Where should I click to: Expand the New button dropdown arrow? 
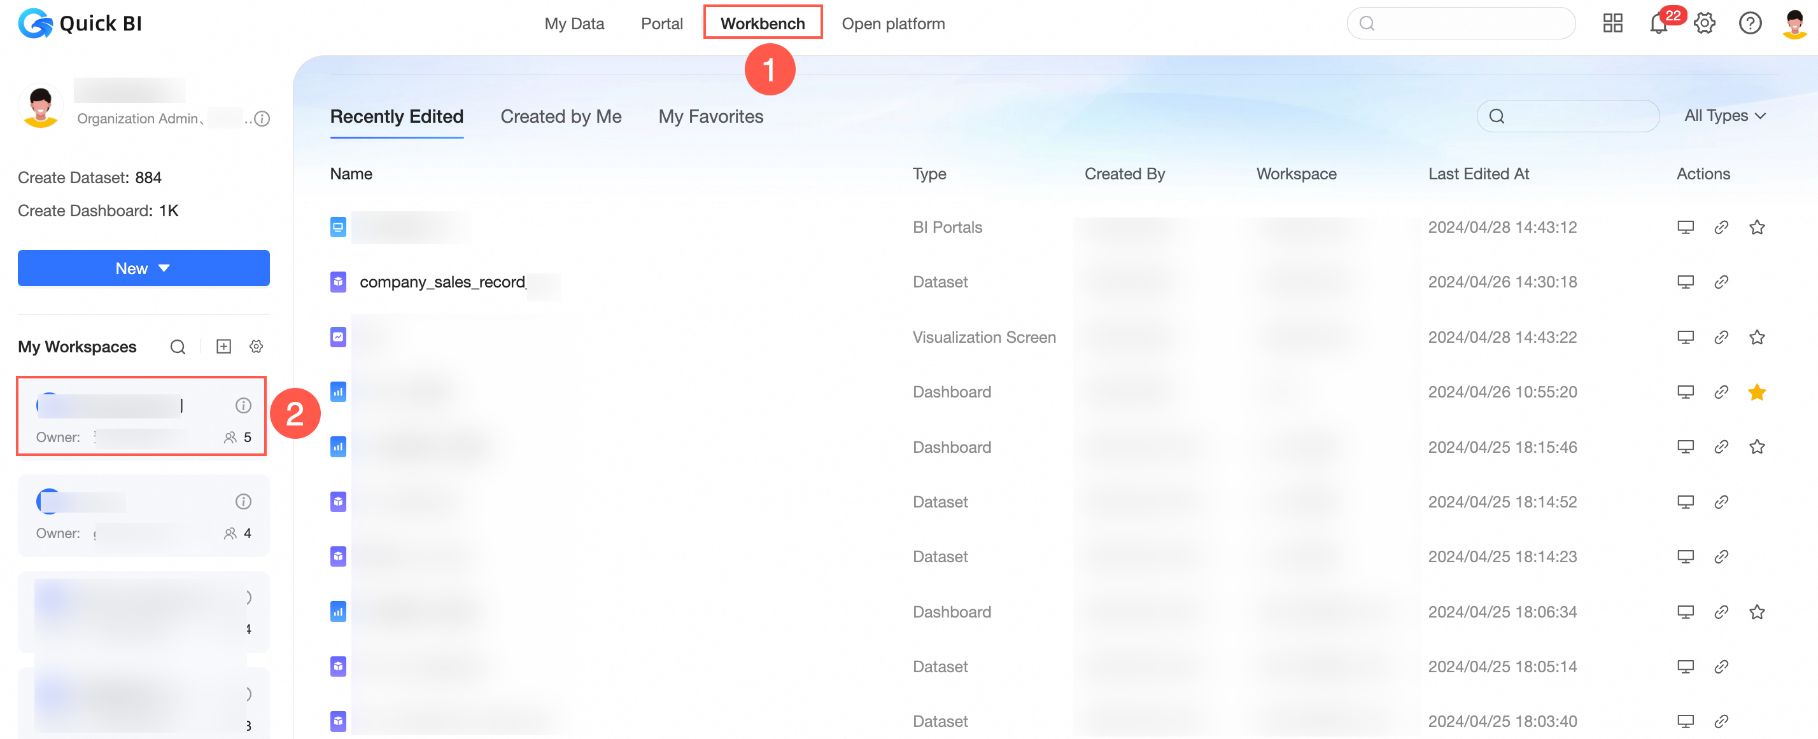164,268
